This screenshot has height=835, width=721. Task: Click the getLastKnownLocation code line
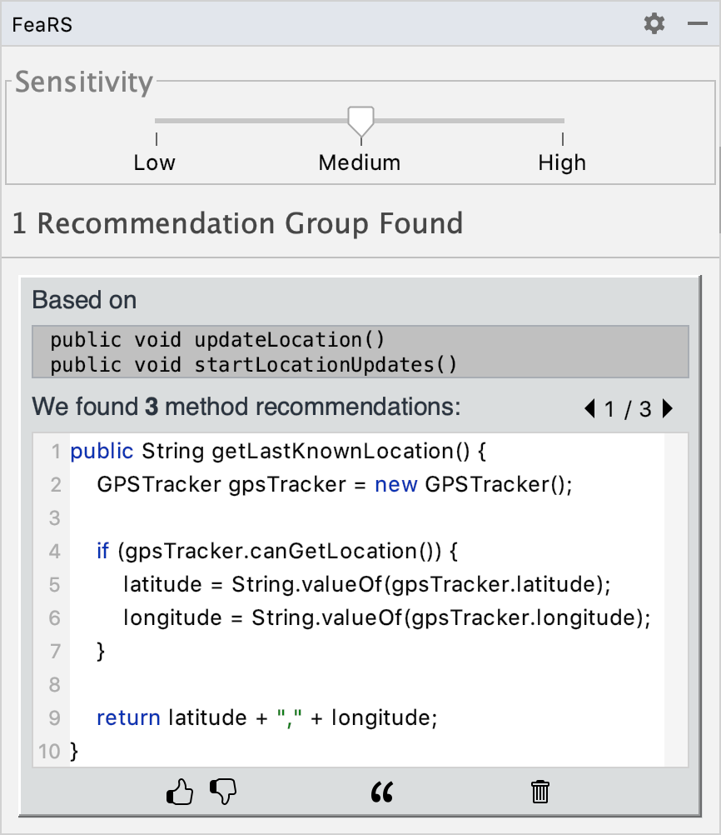pyautogui.click(x=278, y=451)
